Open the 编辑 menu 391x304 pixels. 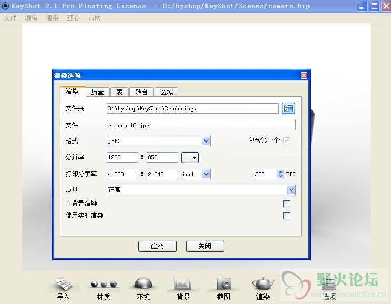pyautogui.click(x=31, y=18)
